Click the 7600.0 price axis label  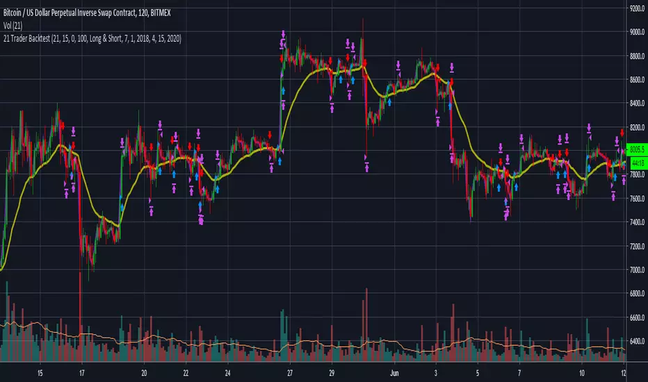(637, 199)
